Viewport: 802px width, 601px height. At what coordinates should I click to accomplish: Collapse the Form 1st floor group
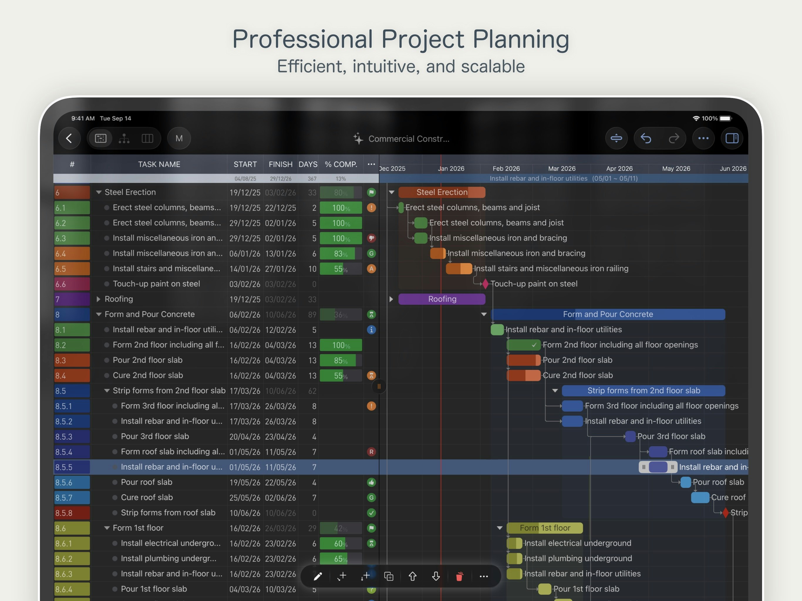tap(107, 528)
